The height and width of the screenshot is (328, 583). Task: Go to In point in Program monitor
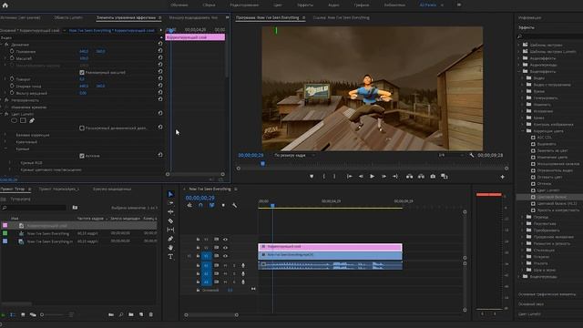[x=349, y=176]
